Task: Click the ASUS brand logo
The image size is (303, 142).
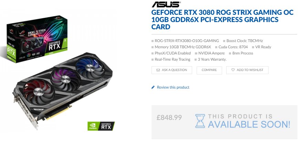Action: pos(166,4)
